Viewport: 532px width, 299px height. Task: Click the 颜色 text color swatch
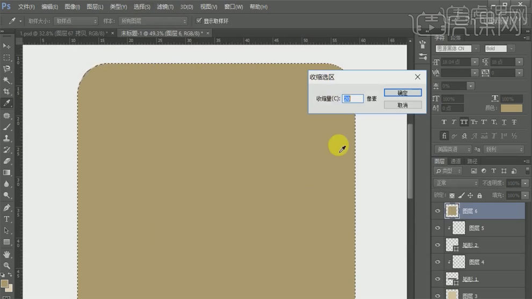pyautogui.click(x=511, y=108)
